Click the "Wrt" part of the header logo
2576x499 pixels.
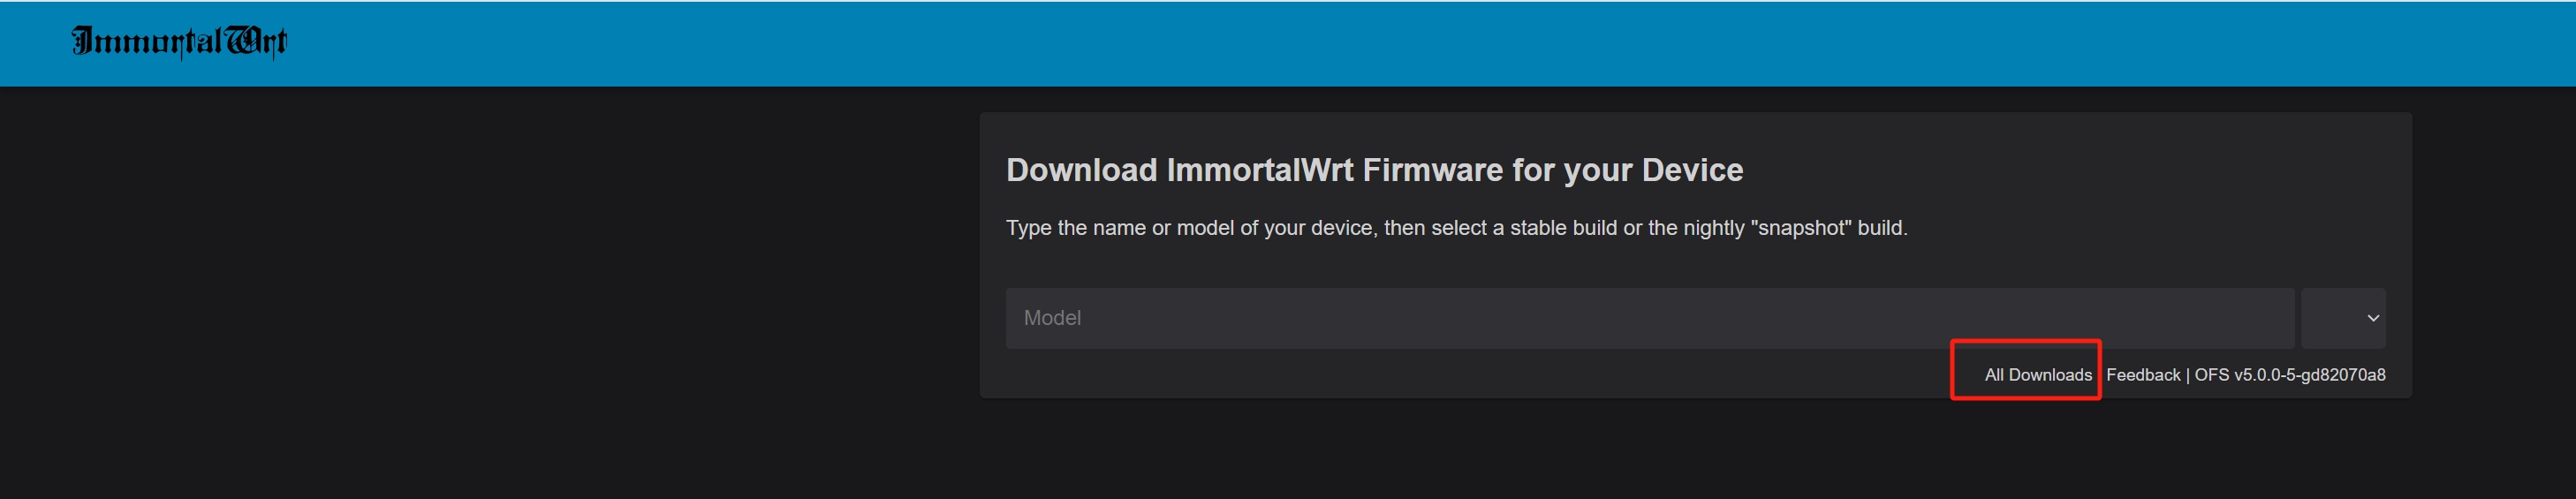pos(257,41)
